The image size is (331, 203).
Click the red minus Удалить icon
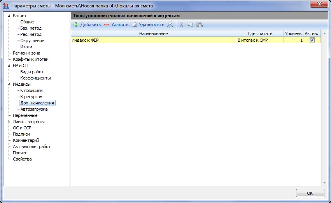107,25
